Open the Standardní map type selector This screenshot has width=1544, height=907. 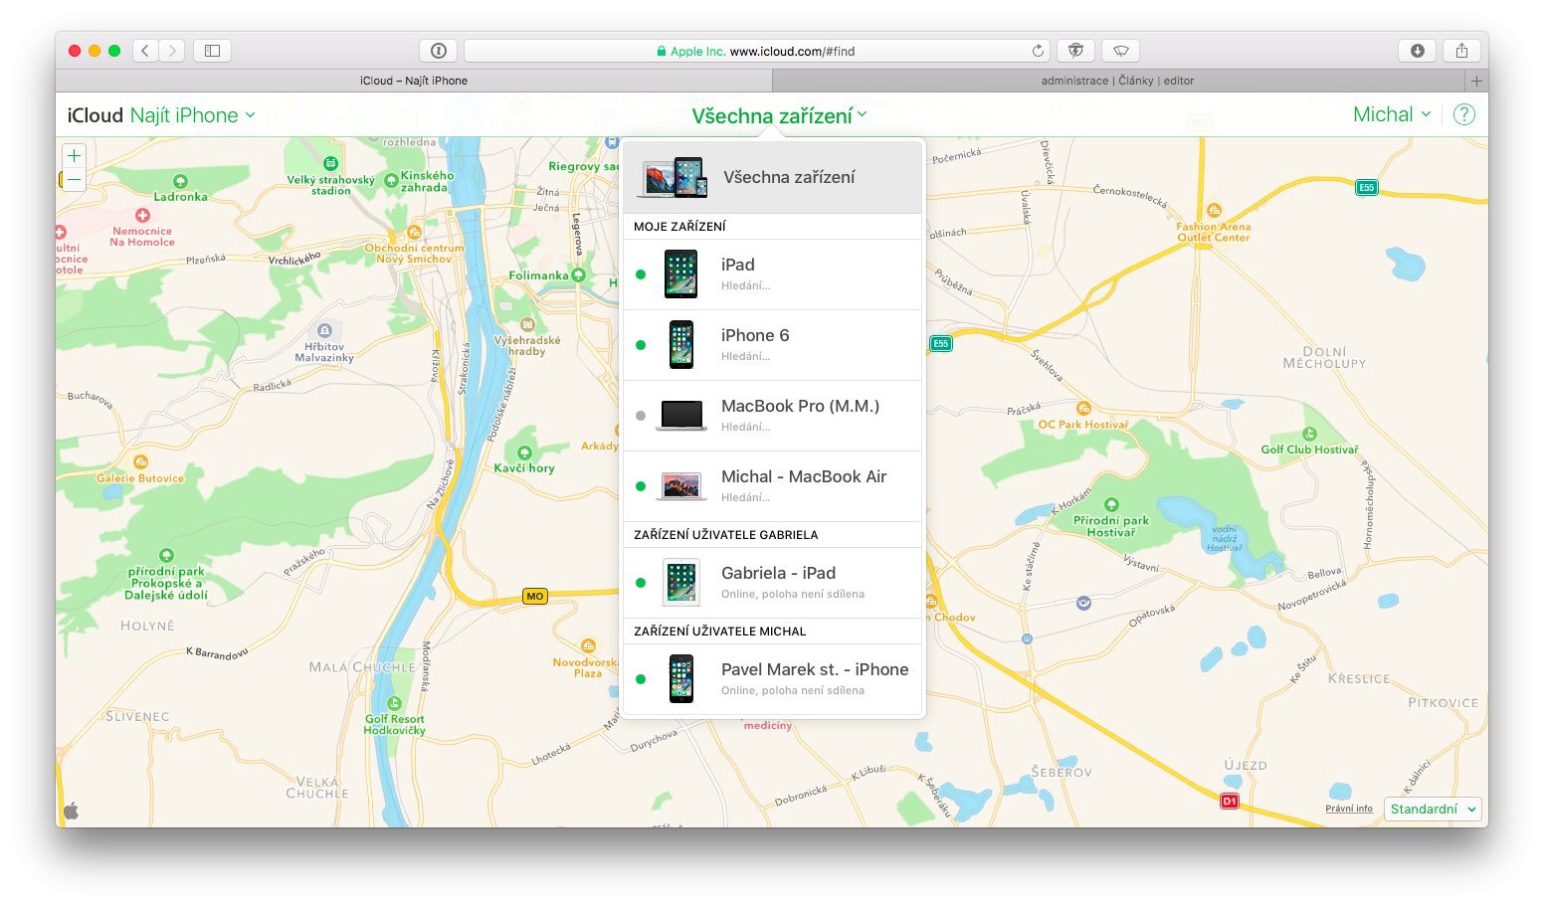coord(1432,809)
